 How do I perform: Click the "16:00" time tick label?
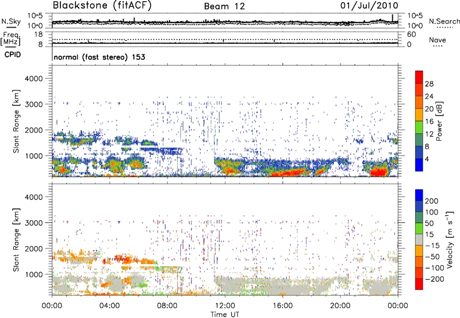click(282, 306)
